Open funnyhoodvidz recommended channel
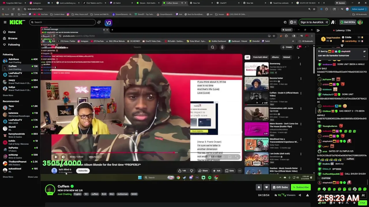 point(20,135)
